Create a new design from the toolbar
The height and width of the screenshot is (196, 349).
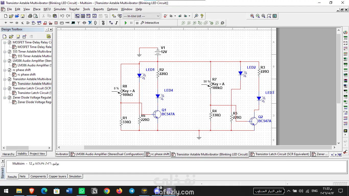6,16
